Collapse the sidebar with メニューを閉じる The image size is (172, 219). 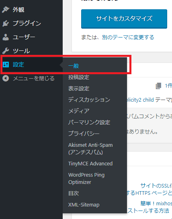(34, 78)
